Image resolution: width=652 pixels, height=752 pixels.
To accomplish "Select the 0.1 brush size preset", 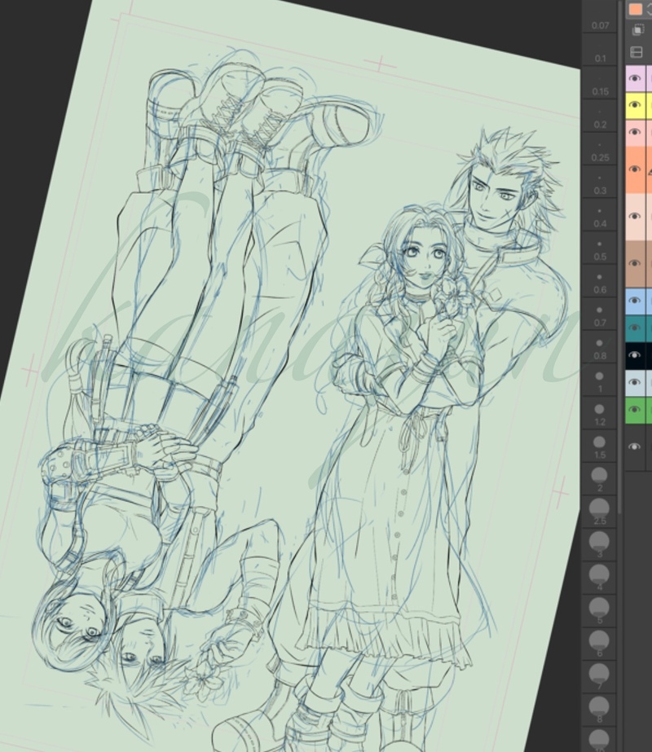I will pyautogui.click(x=600, y=50).
